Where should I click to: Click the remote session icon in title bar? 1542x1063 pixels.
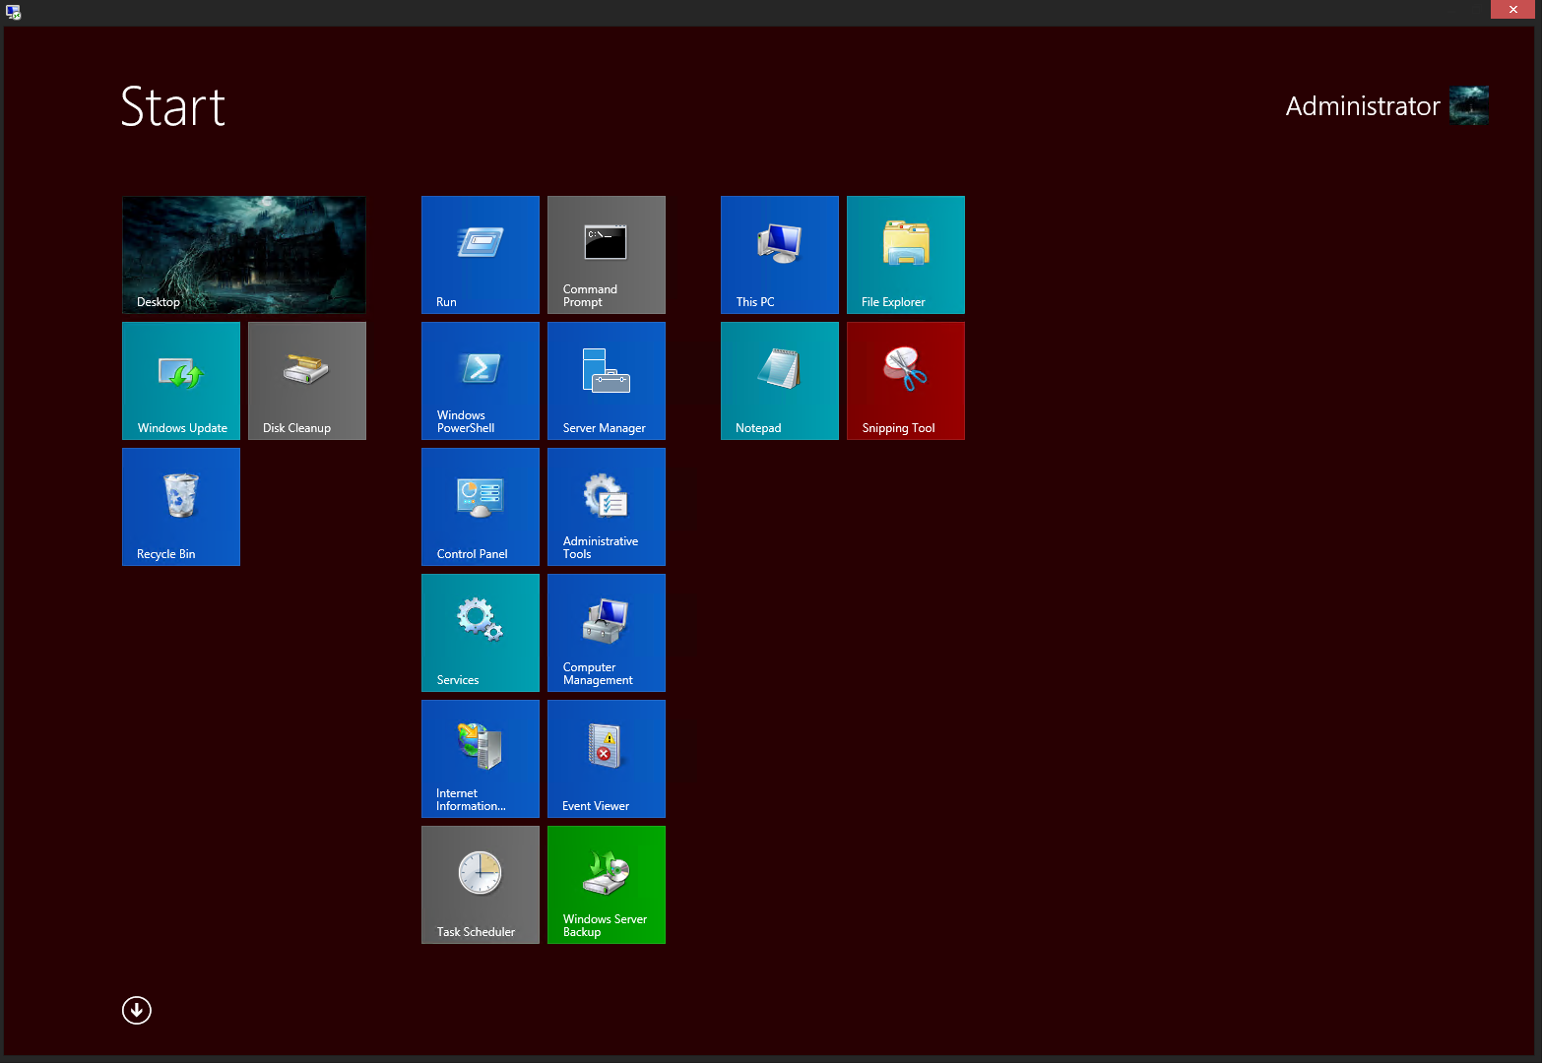click(x=13, y=12)
